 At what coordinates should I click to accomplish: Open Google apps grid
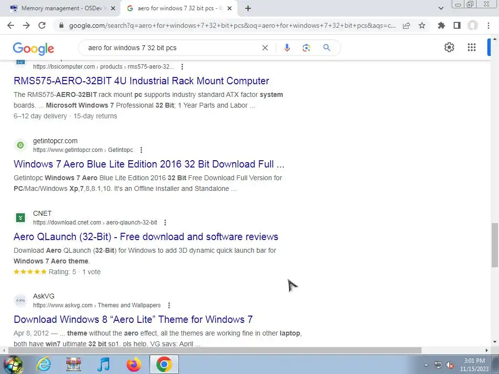click(x=472, y=47)
